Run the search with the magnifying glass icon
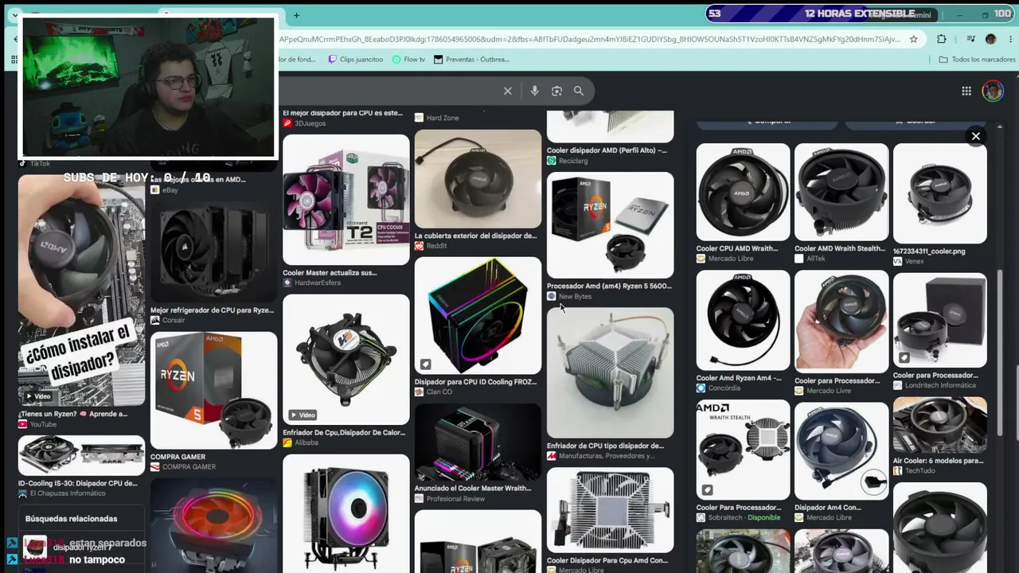1019x573 pixels. click(579, 91)
